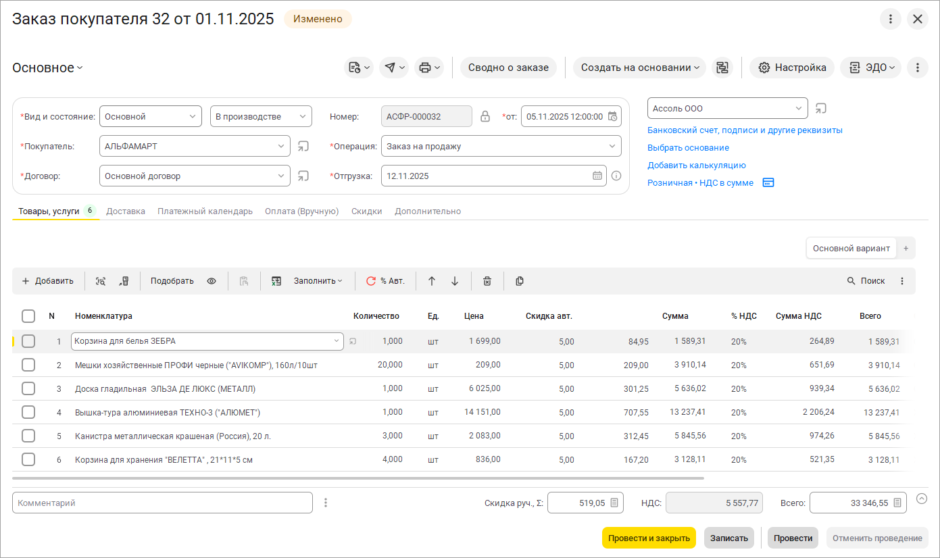Check the row 4 Вышка-тура checkbox

pyautogui.click(x=28, y=412)
